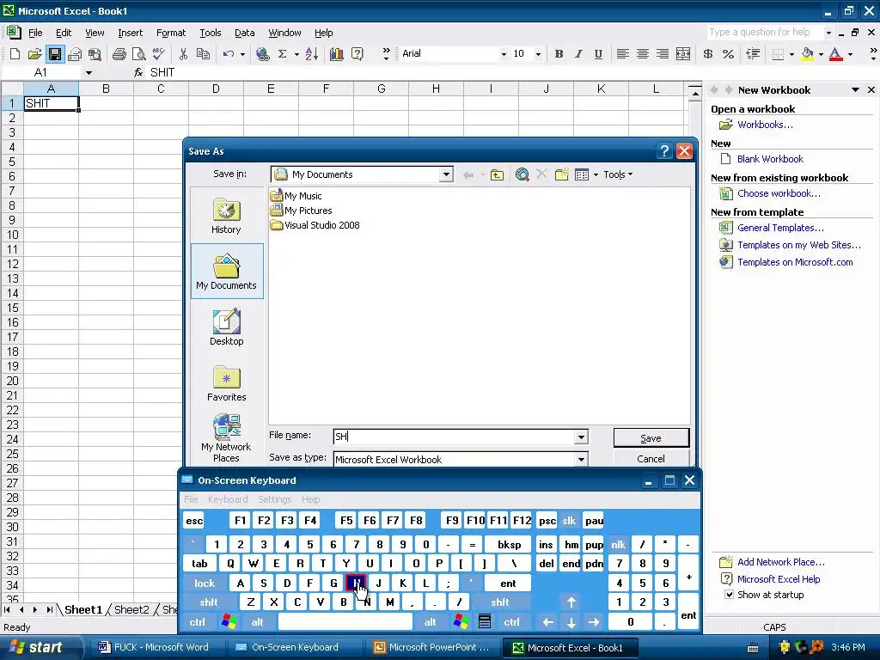
Task: Click Add Network Place link
Action: (780, 562)
